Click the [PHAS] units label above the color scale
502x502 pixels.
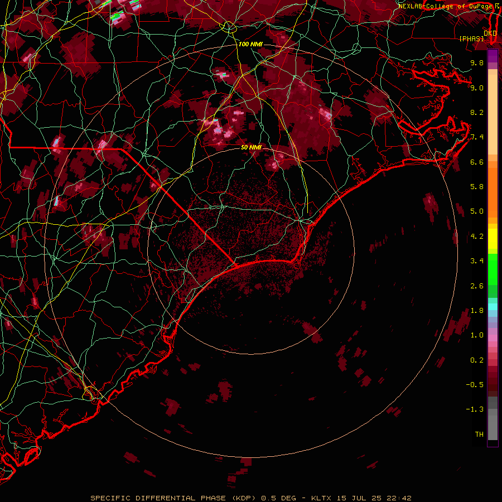click(x=471, y=38)
